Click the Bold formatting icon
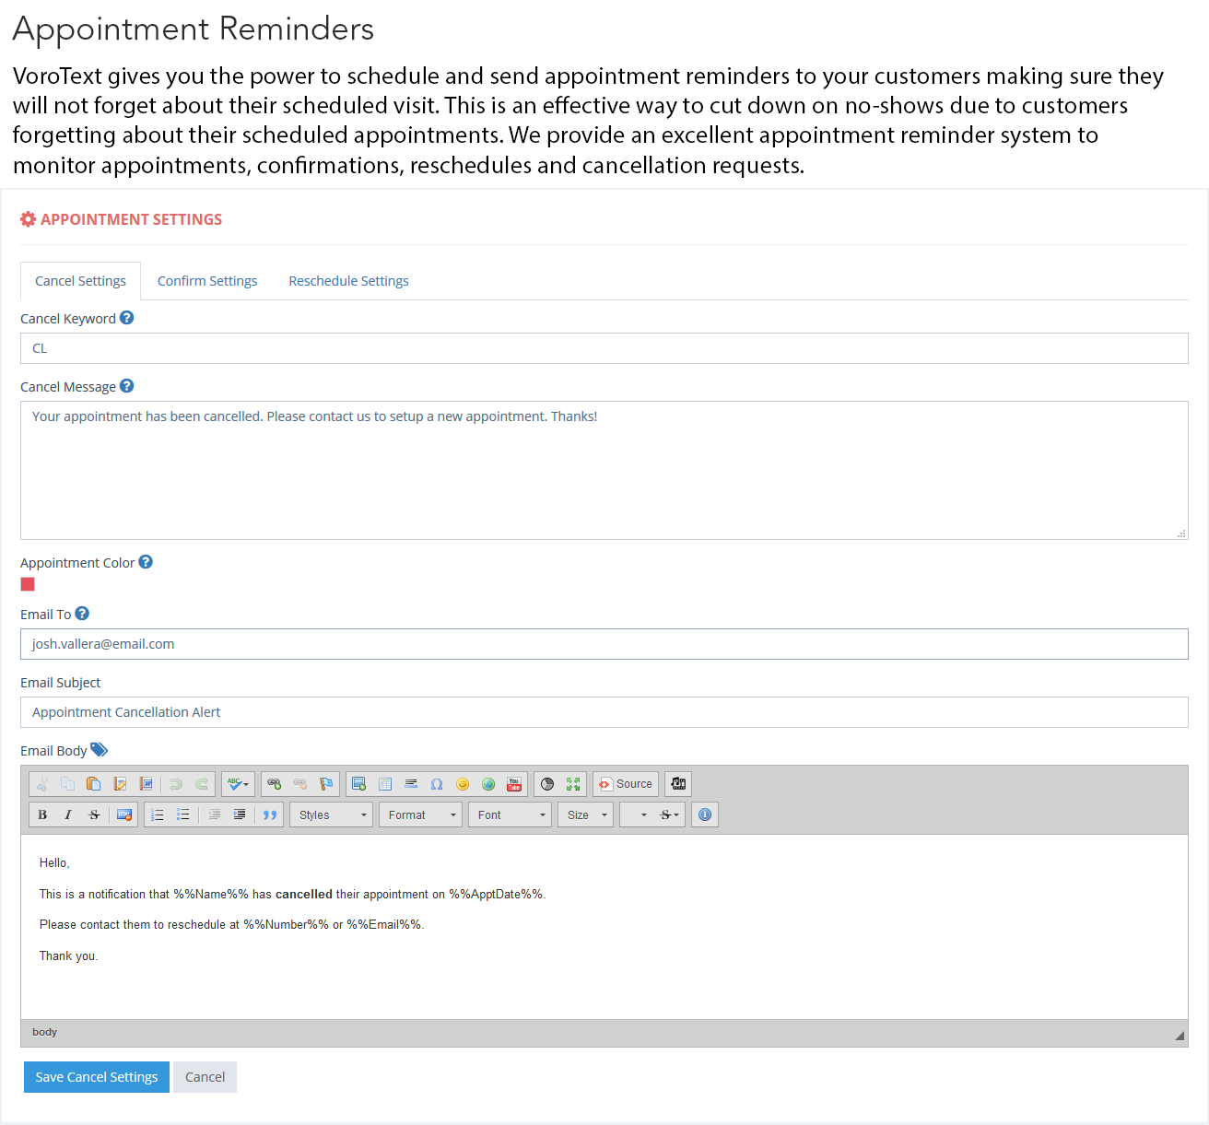1209x1125 pixels. coord(42,815)
